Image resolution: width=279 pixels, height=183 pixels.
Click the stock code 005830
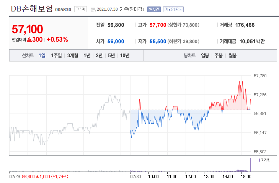63,10
